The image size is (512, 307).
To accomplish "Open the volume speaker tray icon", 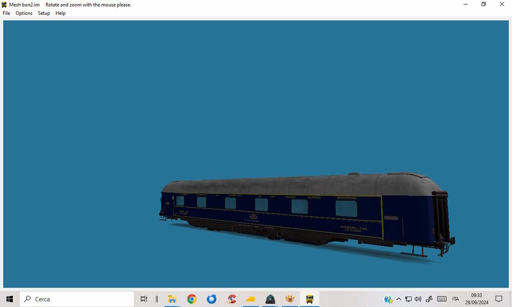I will click(x=418, y=299).
